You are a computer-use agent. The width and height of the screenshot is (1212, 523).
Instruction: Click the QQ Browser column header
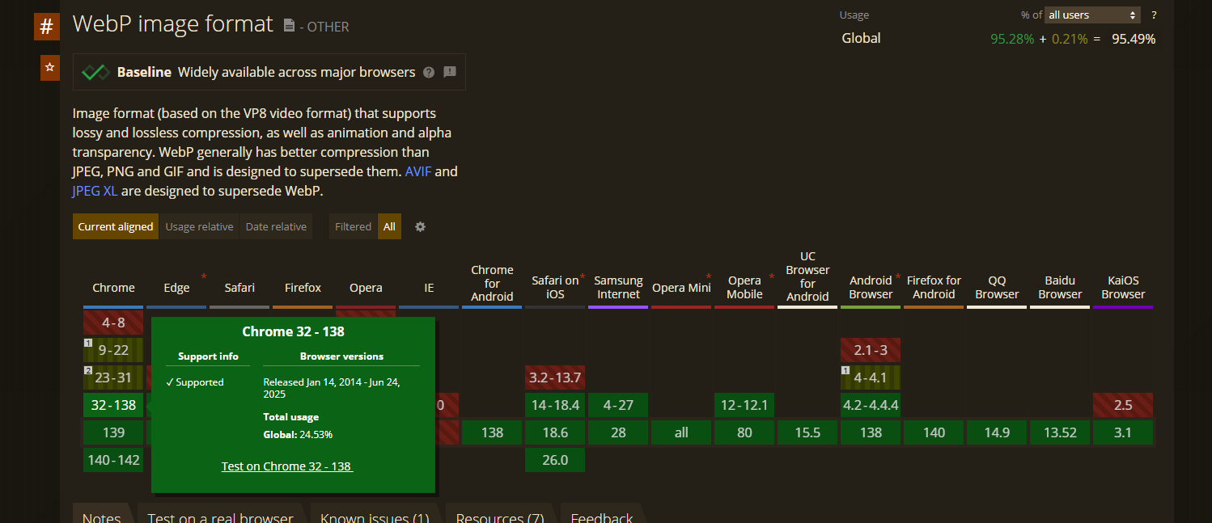click(997, 287)
